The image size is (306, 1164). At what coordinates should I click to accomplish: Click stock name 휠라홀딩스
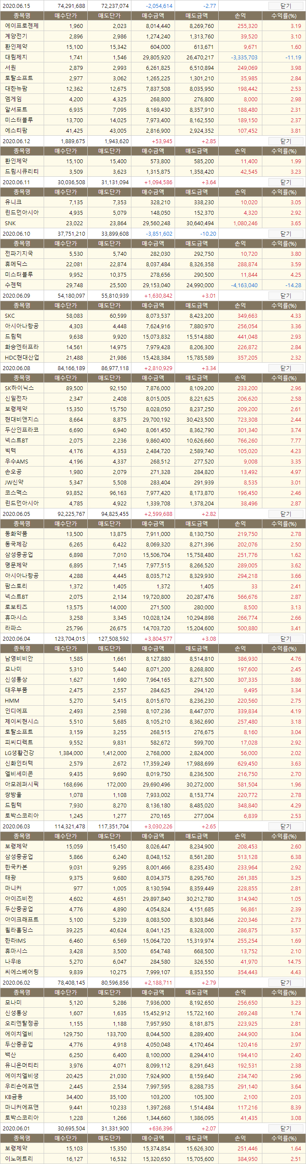(18, 930)
